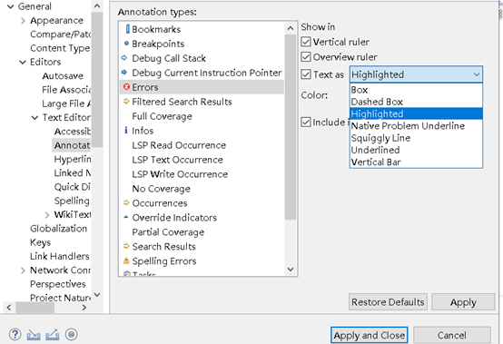Viewport: 503px width, 344px height.
Task: Select LSP Read Occurrence annotation type
Action: point(179,145)
